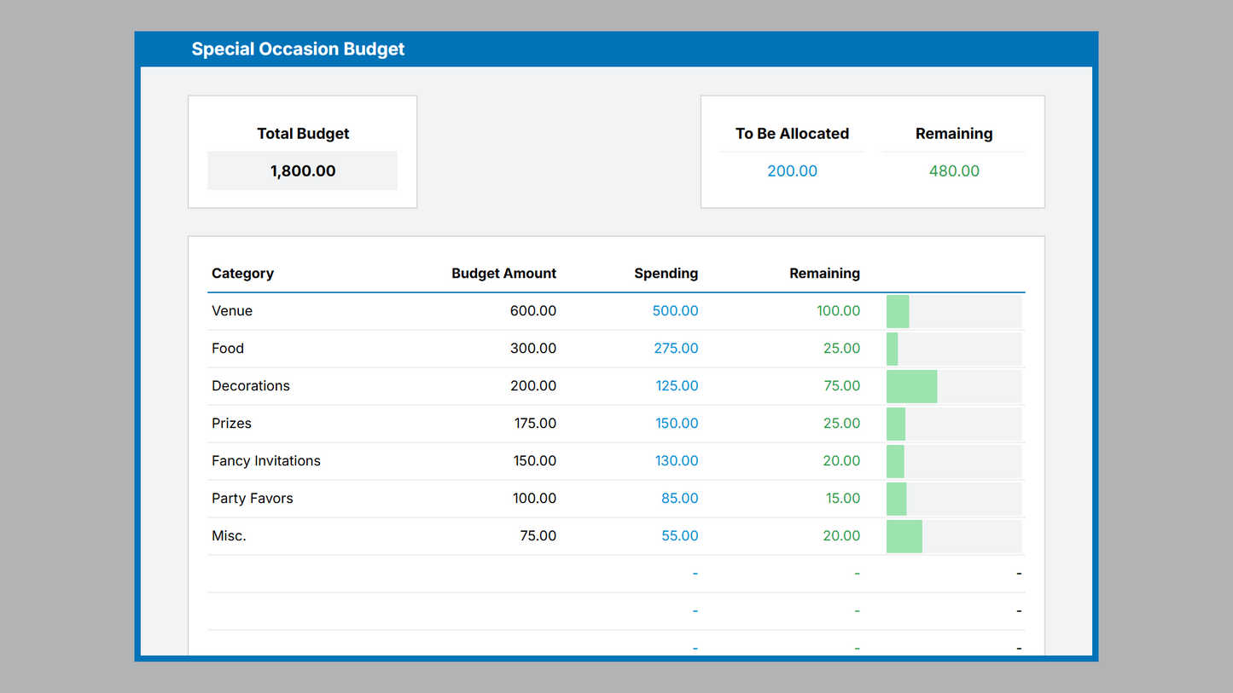1233x693 pixels.
Task: Select the To Be Allocated amount 200.00
Action: (792, 171)
